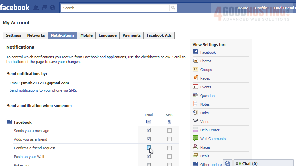296x166 pixels.
Task: Click the Places pin icon
Action: coord(195,147)
